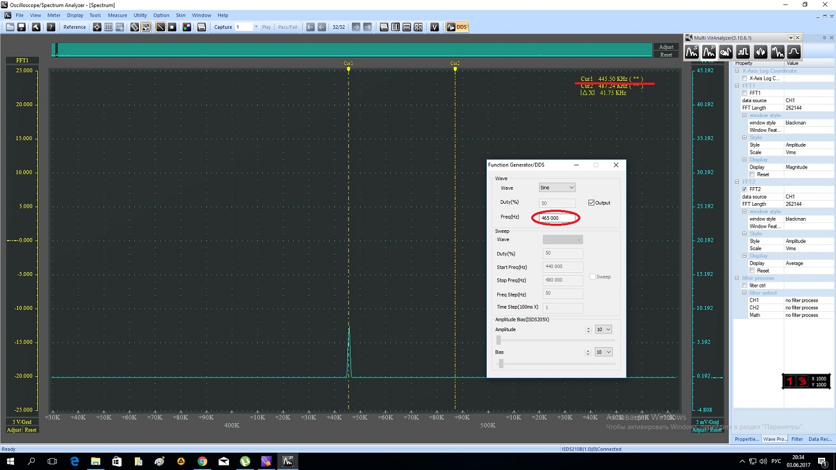Move the Amplitude slider

pyautogui.click(x=498, y=340)
